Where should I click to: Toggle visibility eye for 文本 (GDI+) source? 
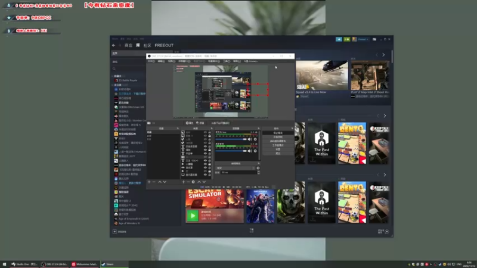(205, 160)
